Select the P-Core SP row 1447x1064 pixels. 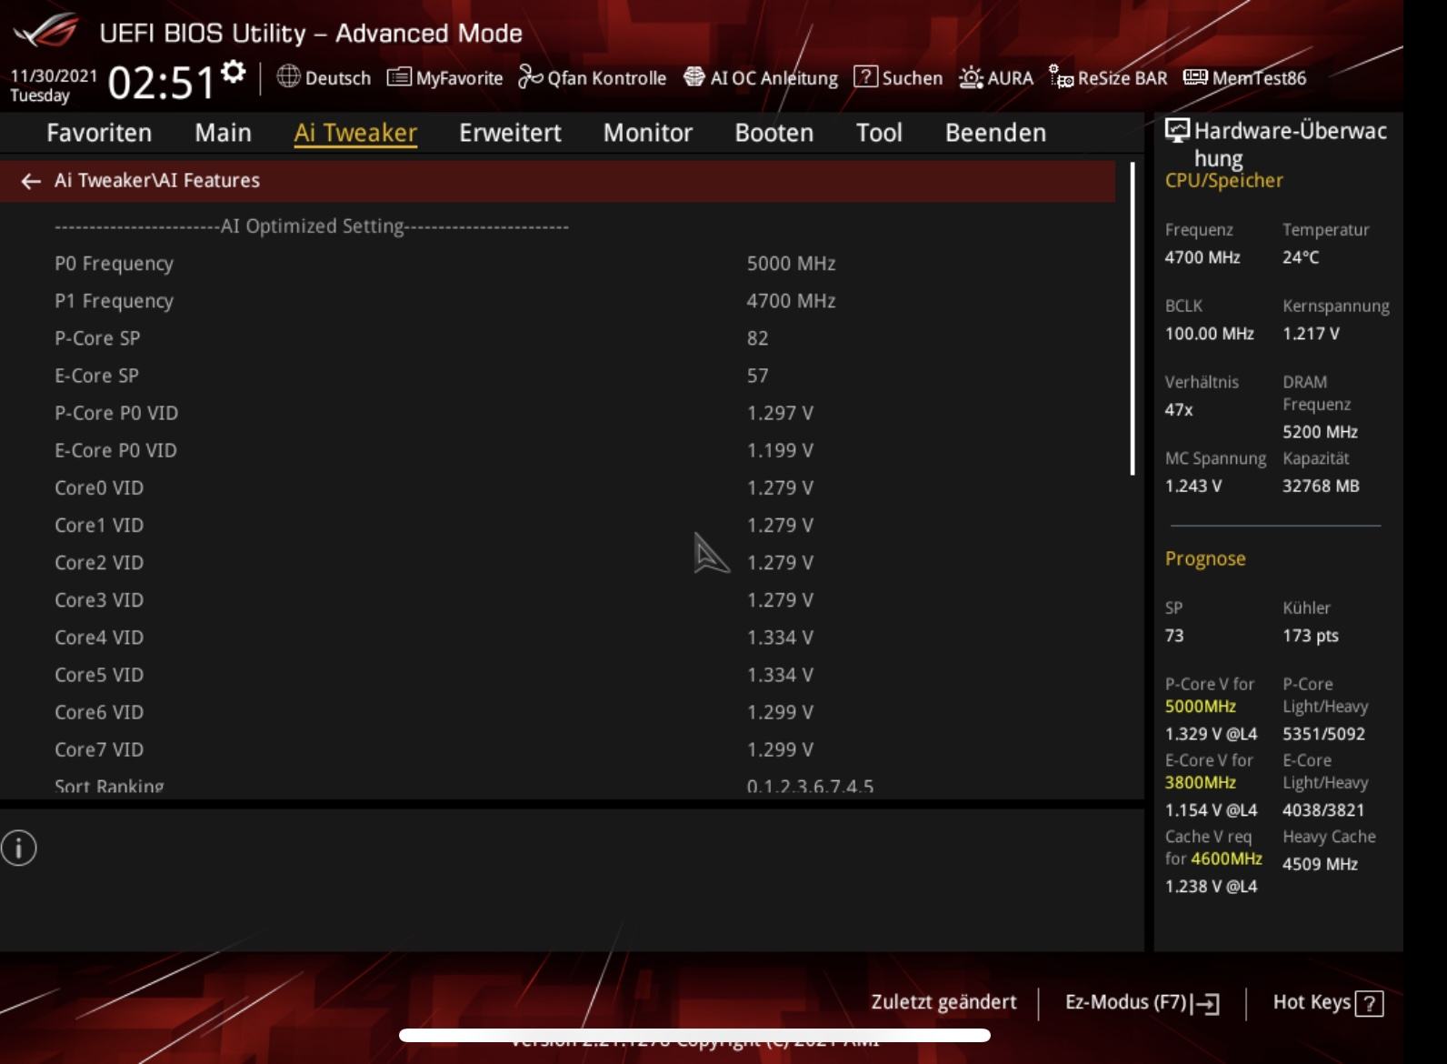[557, 338]
